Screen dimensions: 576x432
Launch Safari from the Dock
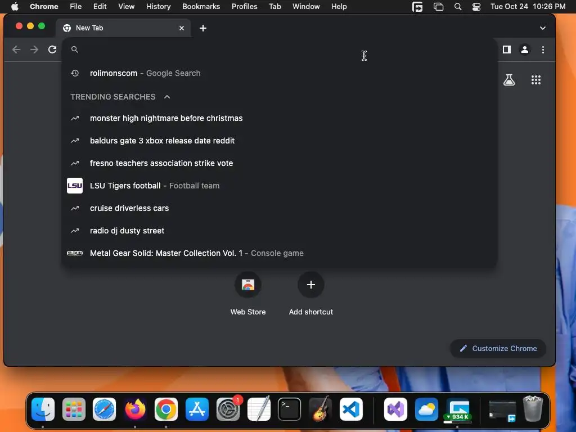click(104, 409)
